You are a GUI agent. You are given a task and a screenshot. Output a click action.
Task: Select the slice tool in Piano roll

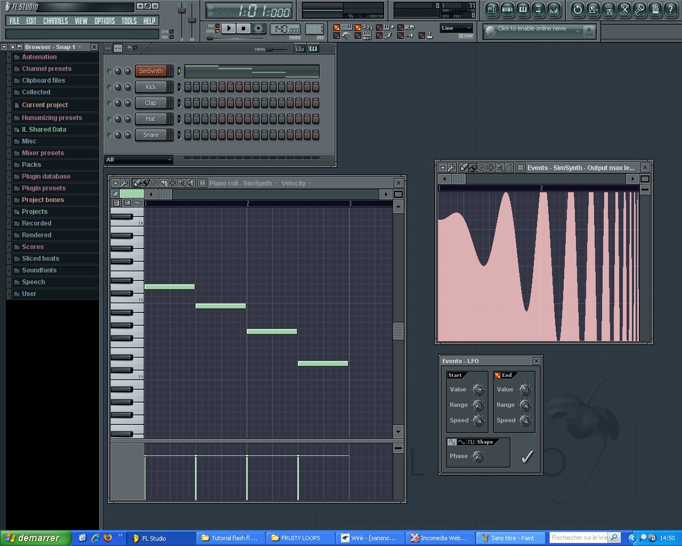(x=164, y=183)
